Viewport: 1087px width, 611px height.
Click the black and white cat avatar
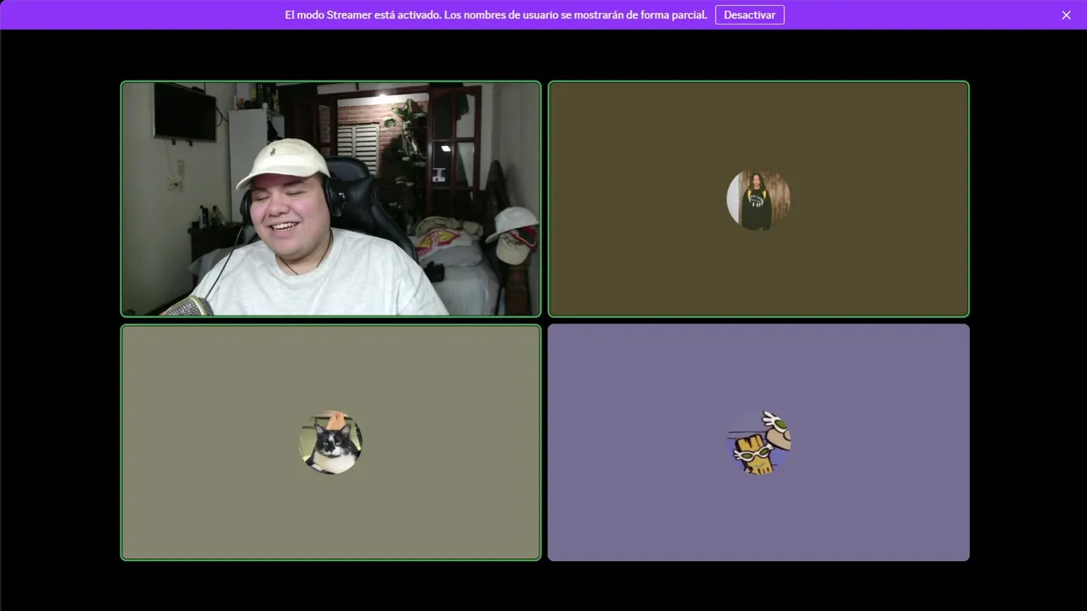pos(330,442)
